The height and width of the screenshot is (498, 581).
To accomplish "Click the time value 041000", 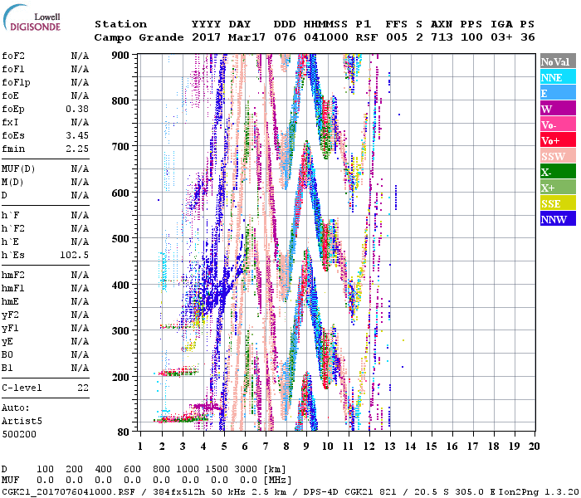I will pos(326,37).
